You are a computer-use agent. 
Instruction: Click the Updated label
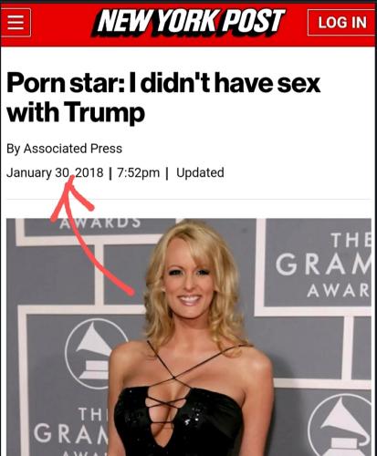[x=200, y=172]
